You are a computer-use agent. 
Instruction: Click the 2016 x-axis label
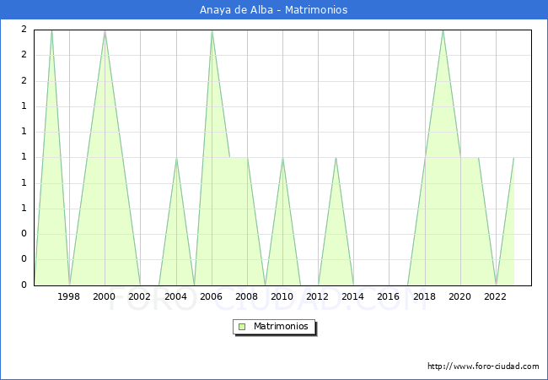[389, 296]
